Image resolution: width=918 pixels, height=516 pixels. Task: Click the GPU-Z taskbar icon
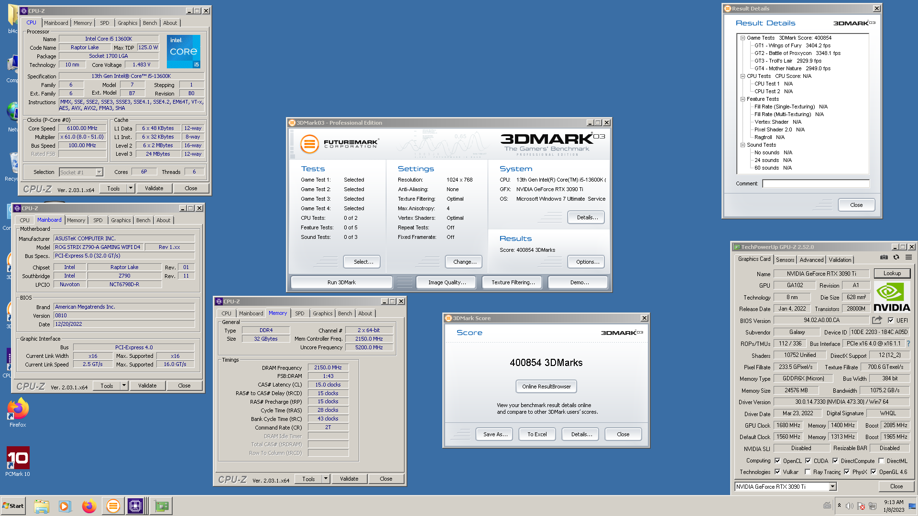(162, 506)
